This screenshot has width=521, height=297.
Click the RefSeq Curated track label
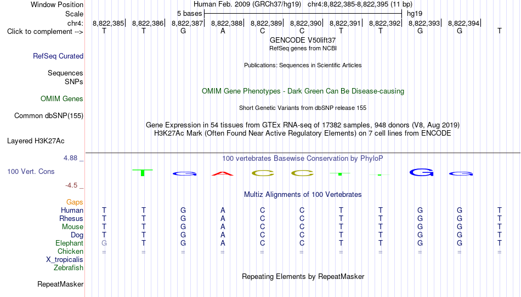tap(58, 56)
